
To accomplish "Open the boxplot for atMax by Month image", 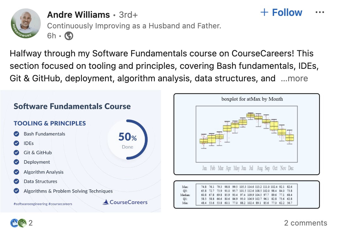I will click(247, 134).
